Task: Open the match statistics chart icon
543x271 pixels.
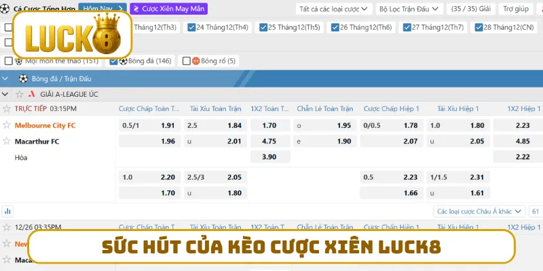Action: (7, 211)
